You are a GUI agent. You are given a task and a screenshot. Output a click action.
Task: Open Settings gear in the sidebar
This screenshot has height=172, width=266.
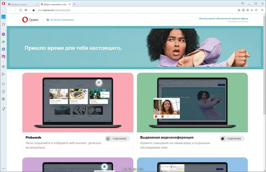click(3, 99)
